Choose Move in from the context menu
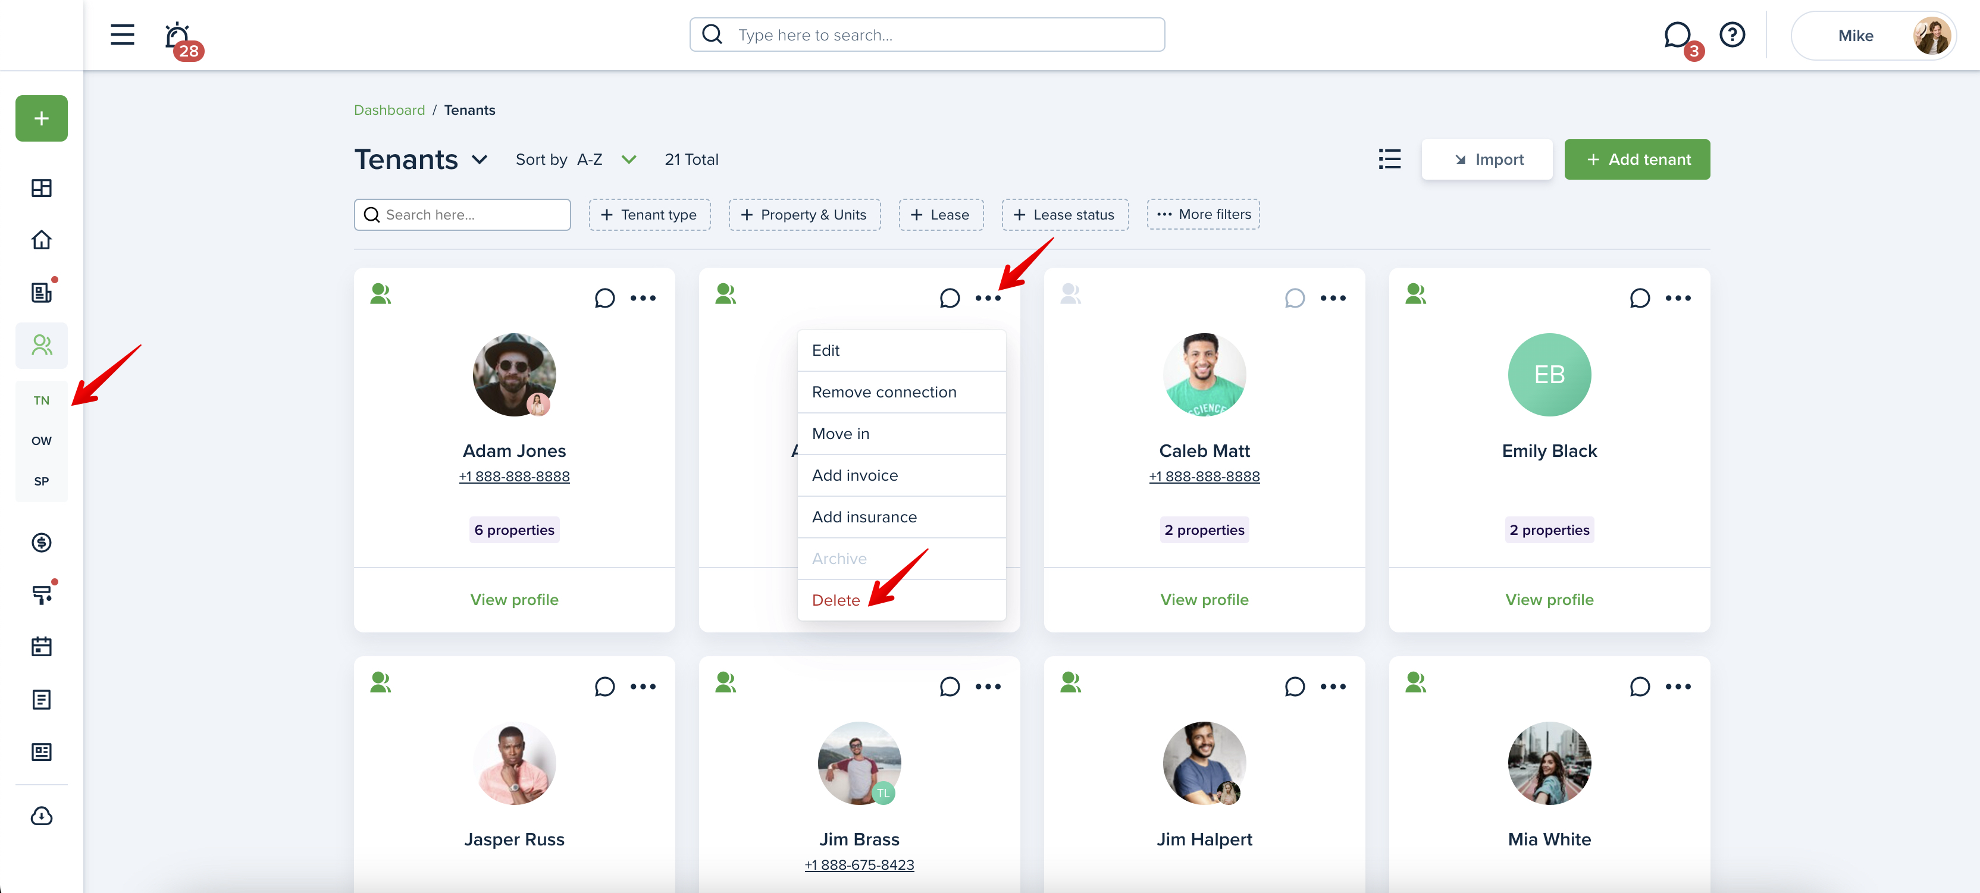Screen dimensions: 1980x893 901,434
